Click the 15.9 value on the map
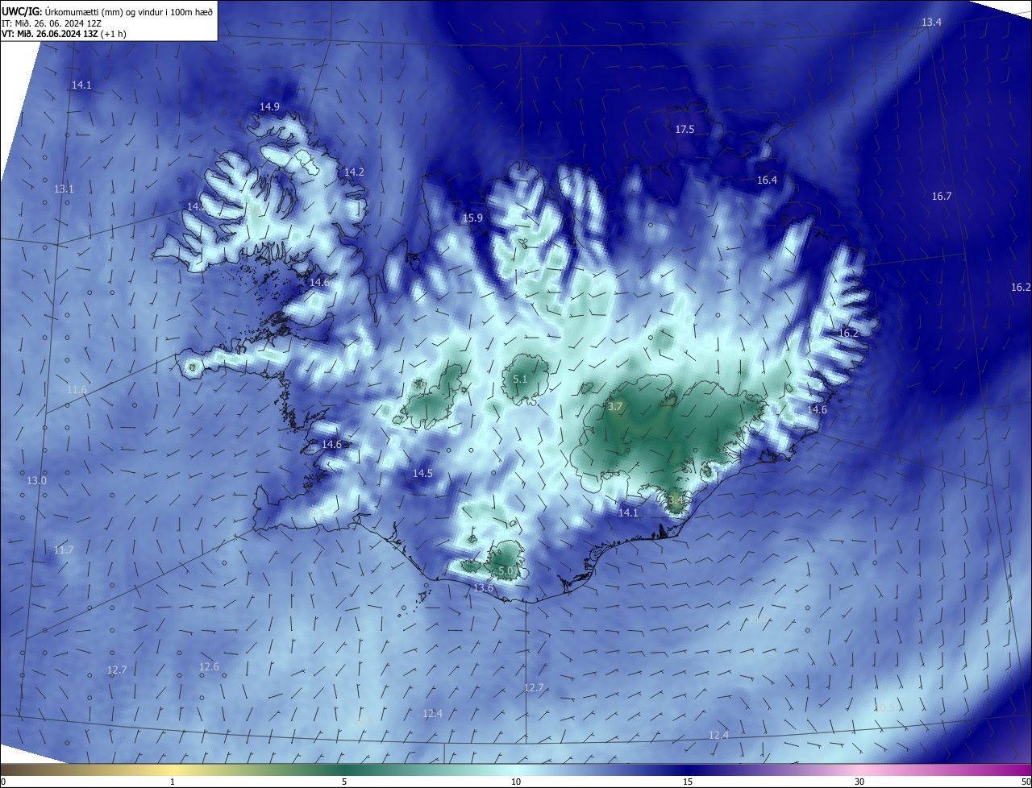Viewport: 1032px width, 788px height. click(472, 218)
